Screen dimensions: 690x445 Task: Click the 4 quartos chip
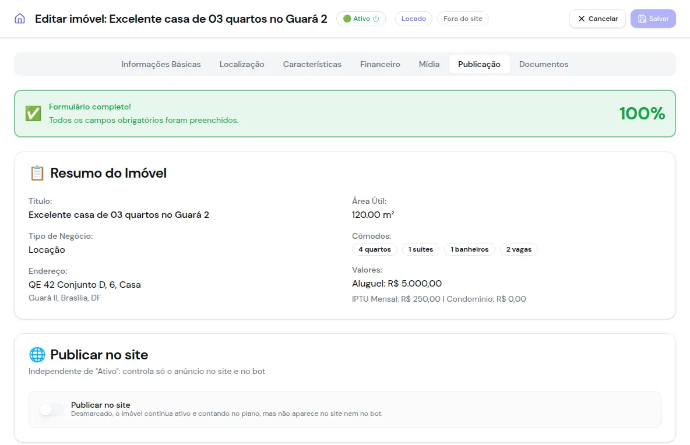point(375,249)
